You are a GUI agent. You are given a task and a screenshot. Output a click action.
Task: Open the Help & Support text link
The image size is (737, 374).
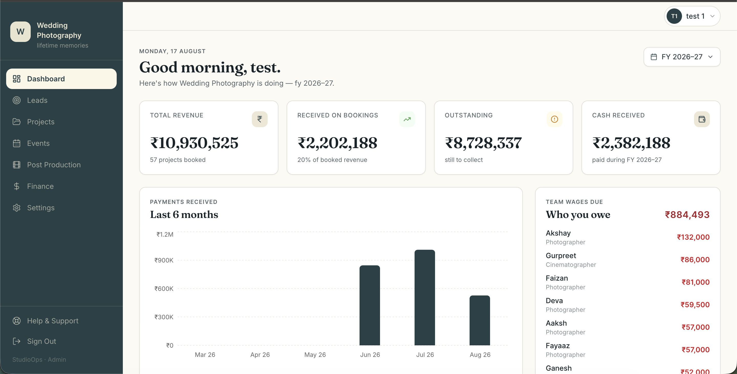pos(53,321)
